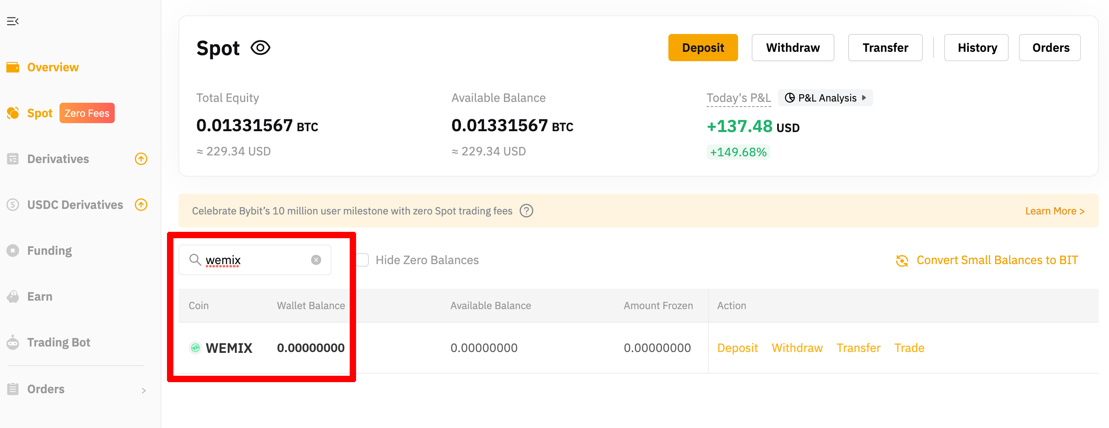
Task: Click the +149.68% percentage badge
Action: pos(738,152)
